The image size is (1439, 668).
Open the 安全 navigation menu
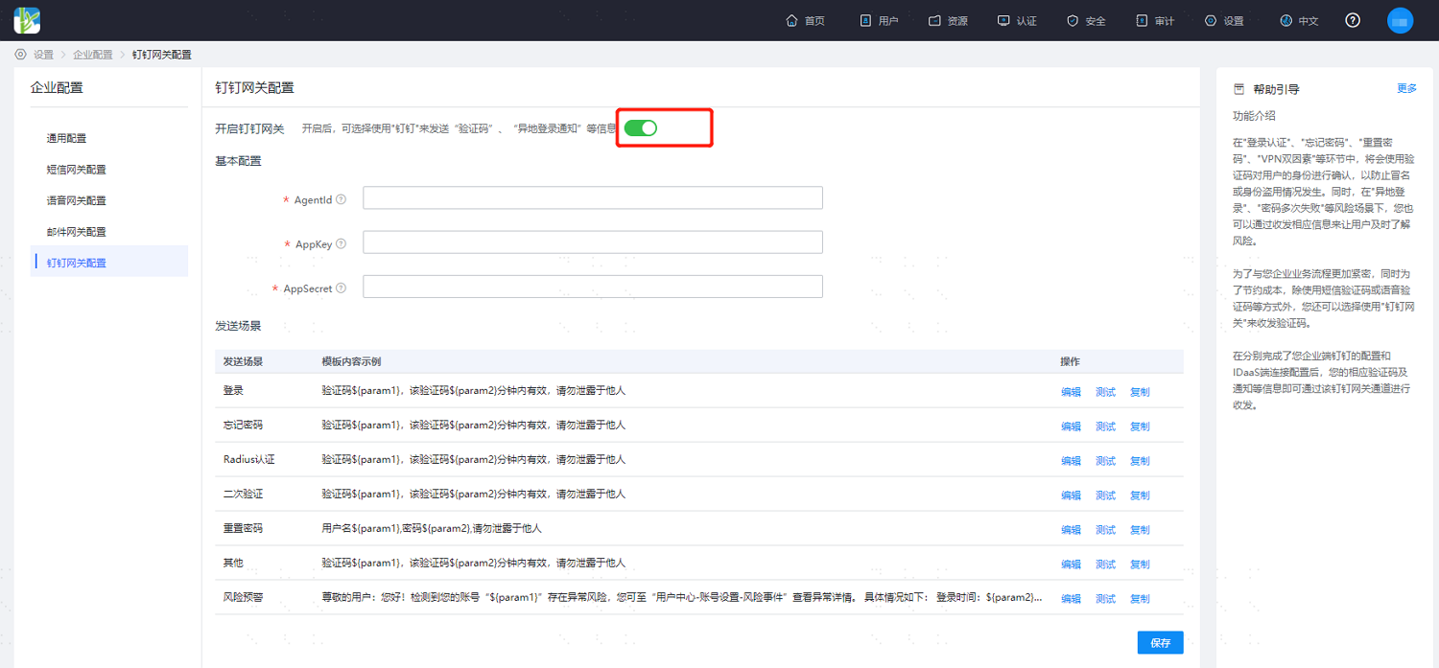click(x=1086, y=20)
